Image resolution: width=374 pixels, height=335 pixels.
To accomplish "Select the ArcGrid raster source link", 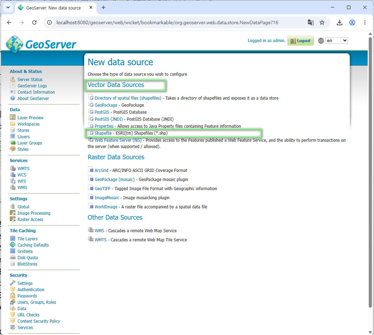I will pyautogui.click(x=101, y=170).
